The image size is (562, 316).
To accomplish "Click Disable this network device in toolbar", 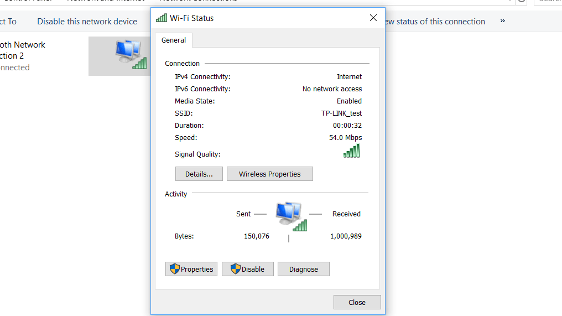I will (87, 22).
